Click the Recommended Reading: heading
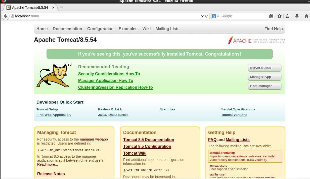 pyautogui.click(x=104, y=67)
